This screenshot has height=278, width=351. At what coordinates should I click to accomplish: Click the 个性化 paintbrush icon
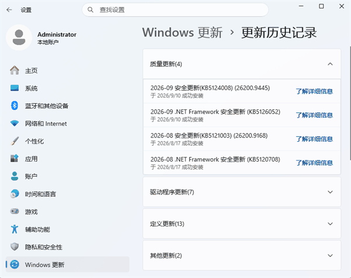[15, 141]
